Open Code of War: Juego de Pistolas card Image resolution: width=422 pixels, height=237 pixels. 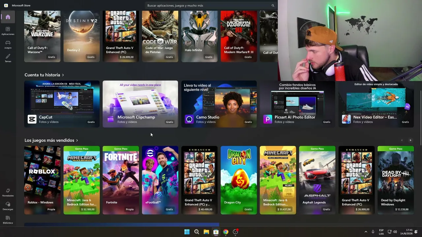click(x=160, y=36)
